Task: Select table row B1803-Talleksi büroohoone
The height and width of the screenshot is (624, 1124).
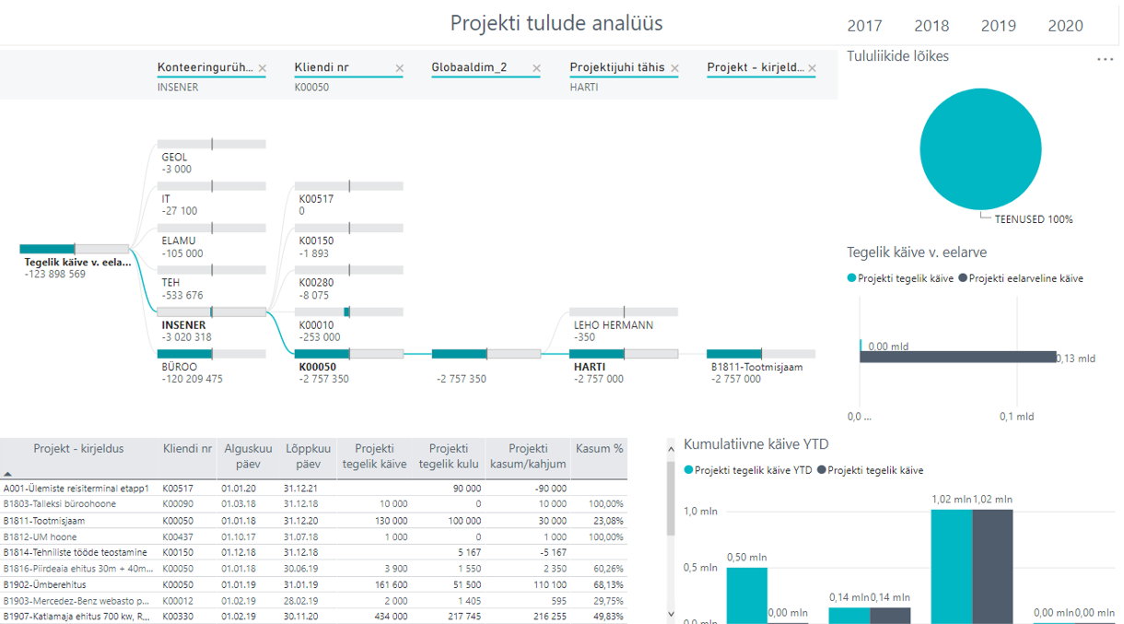Action: [313, 504]
